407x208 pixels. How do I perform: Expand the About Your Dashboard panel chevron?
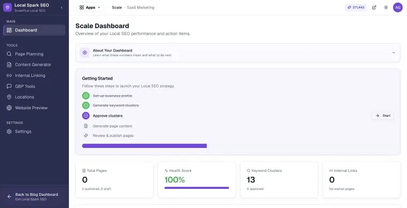point(394,53)
